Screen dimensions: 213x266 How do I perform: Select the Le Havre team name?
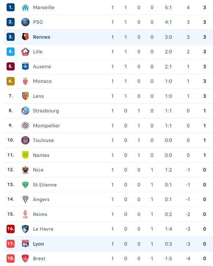tap(43, 229)
